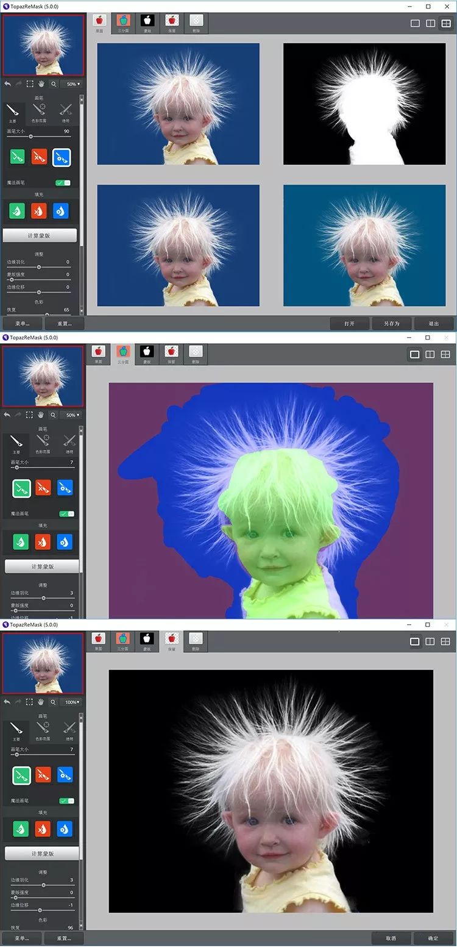Select the marquee zoom tool in bottom window
The image size is (457, 948).
pyautogui.click(x=29, y=702)
